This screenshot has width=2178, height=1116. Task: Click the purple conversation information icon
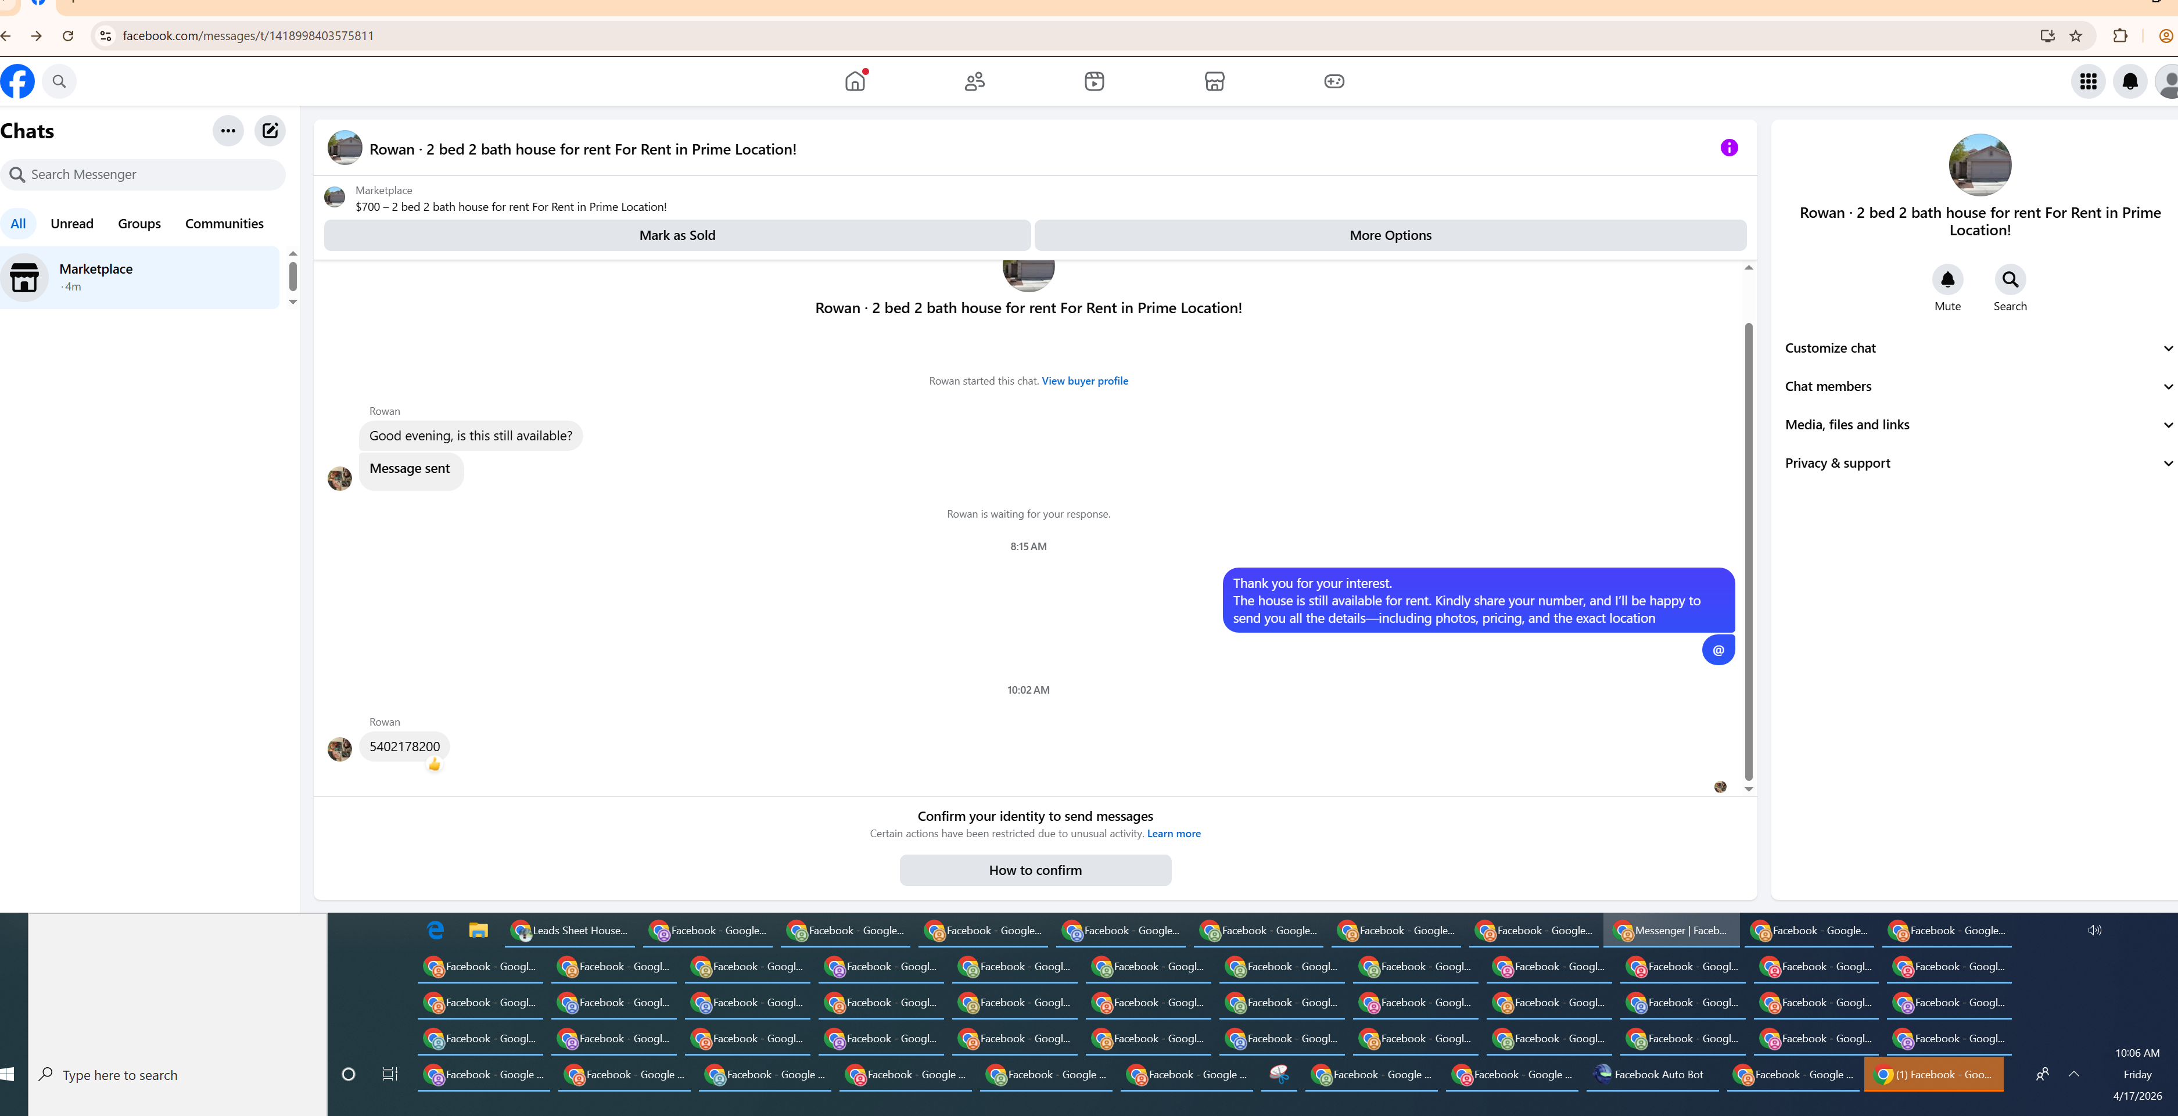click(x=1729, y=148)
